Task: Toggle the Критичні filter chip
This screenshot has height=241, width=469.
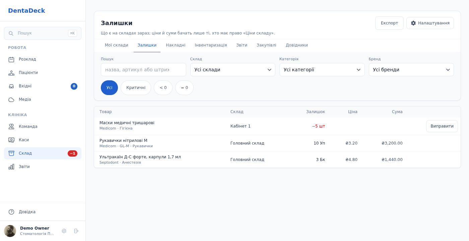Action: click(x=136, y=88)
